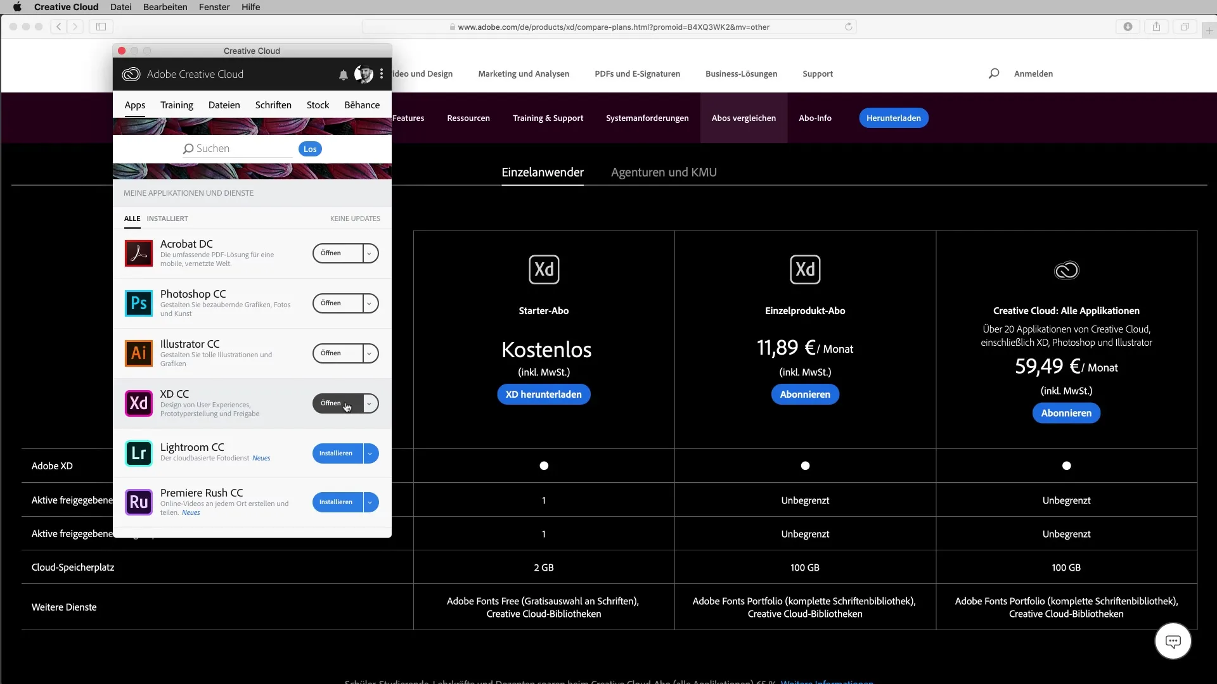
Task: Open Systemanforderungen nav link
Action: tap(647, 118)
